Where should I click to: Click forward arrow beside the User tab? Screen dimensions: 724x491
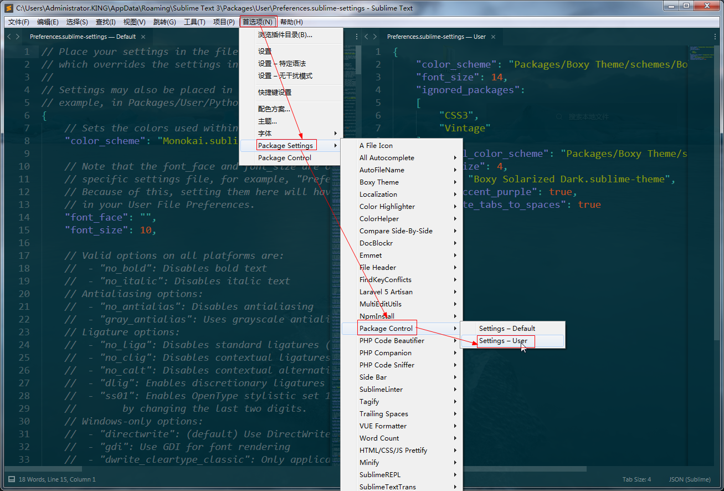(376, 37)
